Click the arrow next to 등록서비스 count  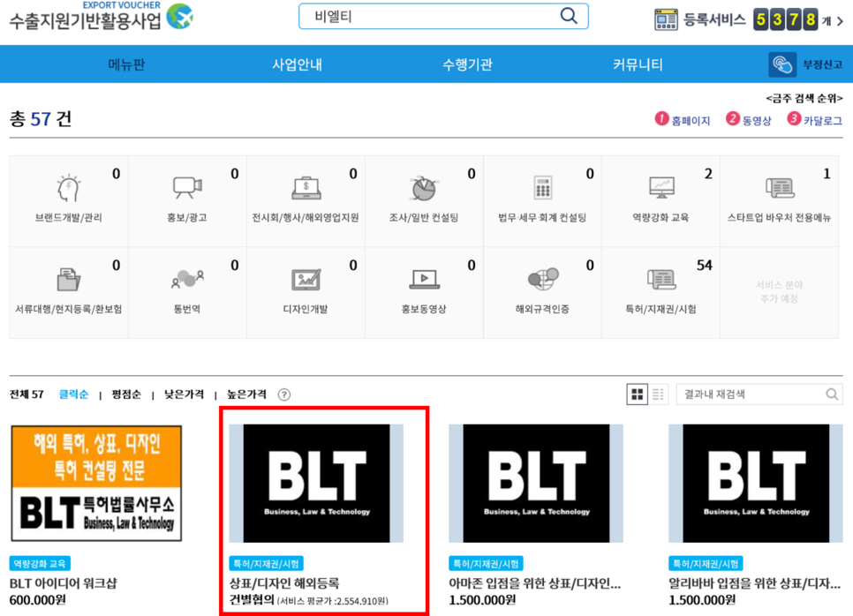pyautogui.click(x=840, y=21)
